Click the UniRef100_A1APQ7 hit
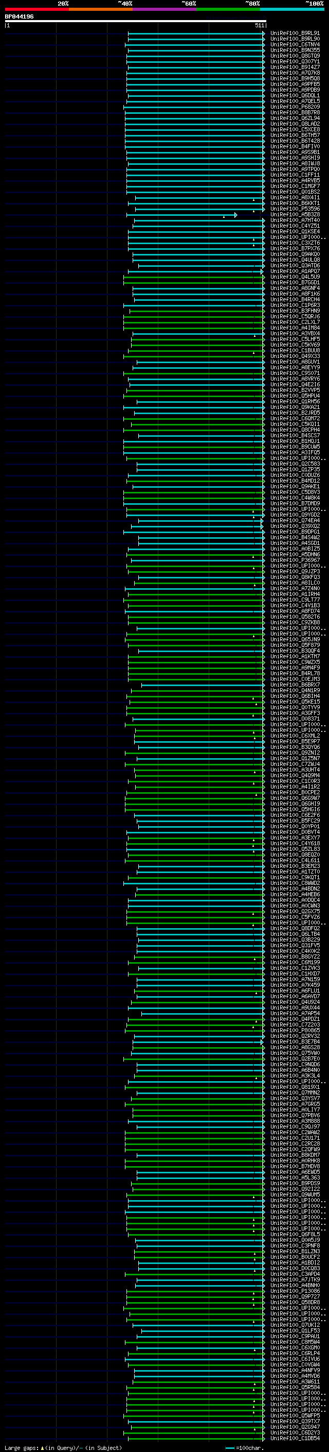 295,271
